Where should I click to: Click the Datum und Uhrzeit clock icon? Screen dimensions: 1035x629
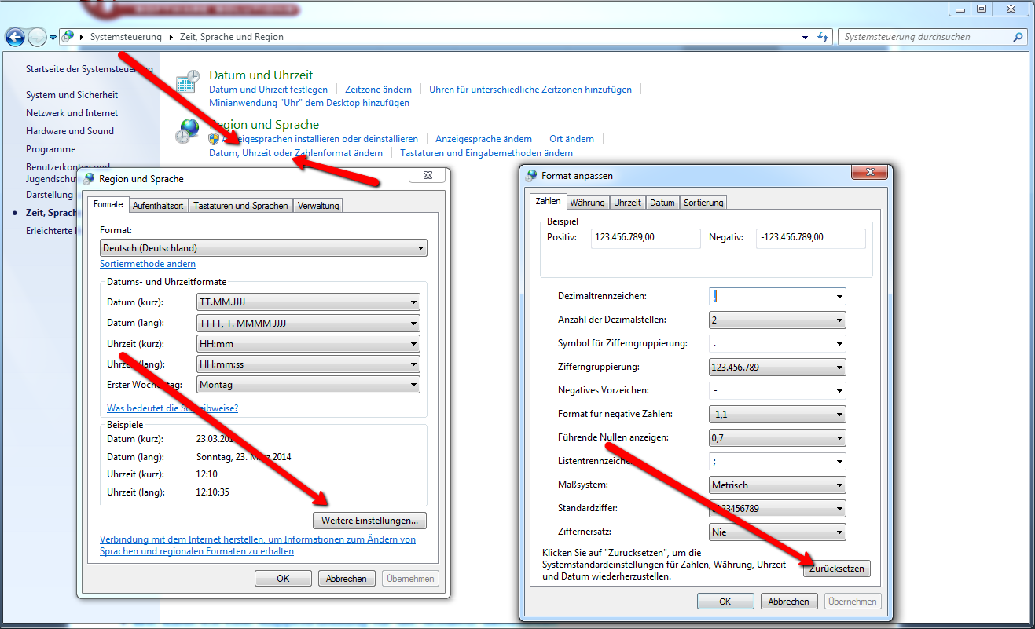[x=188, y=81]
